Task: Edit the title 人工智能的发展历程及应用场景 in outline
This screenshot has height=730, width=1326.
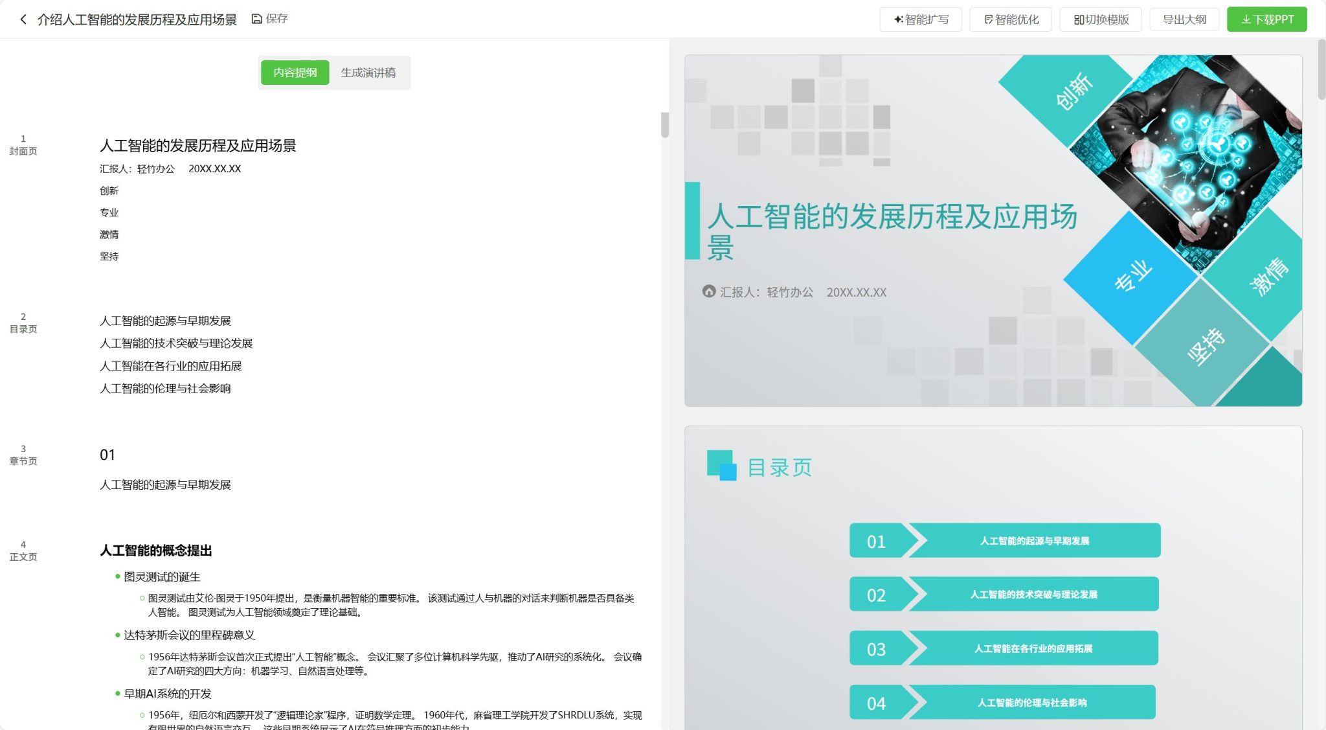Action: click(198, 146)
